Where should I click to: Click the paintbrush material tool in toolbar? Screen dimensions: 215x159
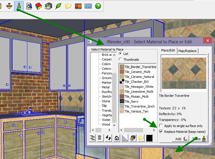pyautogui.click(x=19, y=6)
